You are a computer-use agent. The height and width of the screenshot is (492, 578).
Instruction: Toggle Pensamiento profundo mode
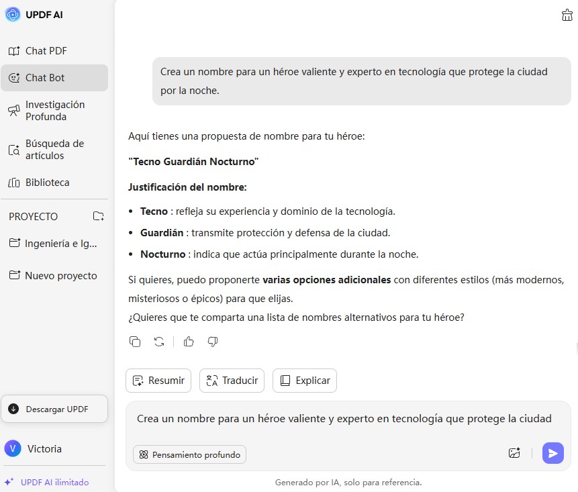tap(189, 454)
